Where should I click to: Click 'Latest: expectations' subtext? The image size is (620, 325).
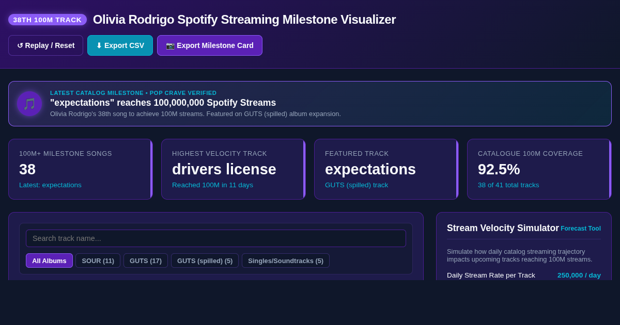(50, 185)
